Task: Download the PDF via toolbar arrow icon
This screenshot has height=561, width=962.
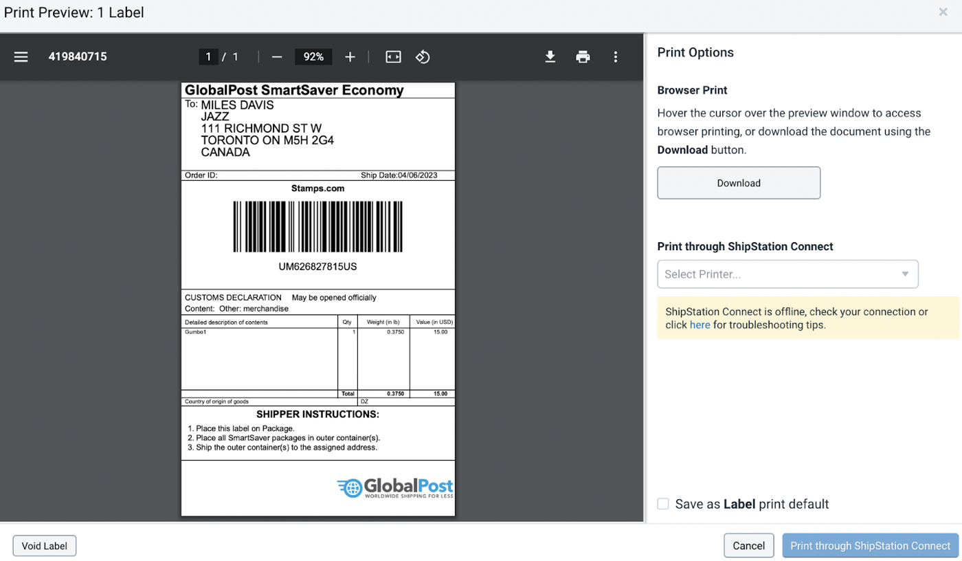Action: [550, 57]
